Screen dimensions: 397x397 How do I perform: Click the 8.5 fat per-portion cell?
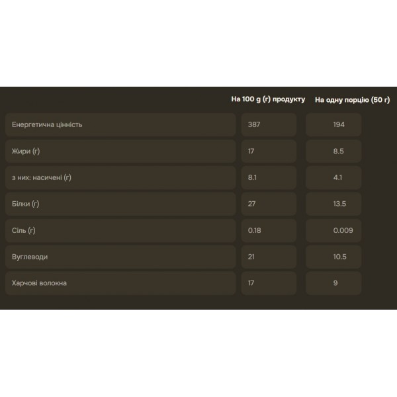(x=333, y=151)
